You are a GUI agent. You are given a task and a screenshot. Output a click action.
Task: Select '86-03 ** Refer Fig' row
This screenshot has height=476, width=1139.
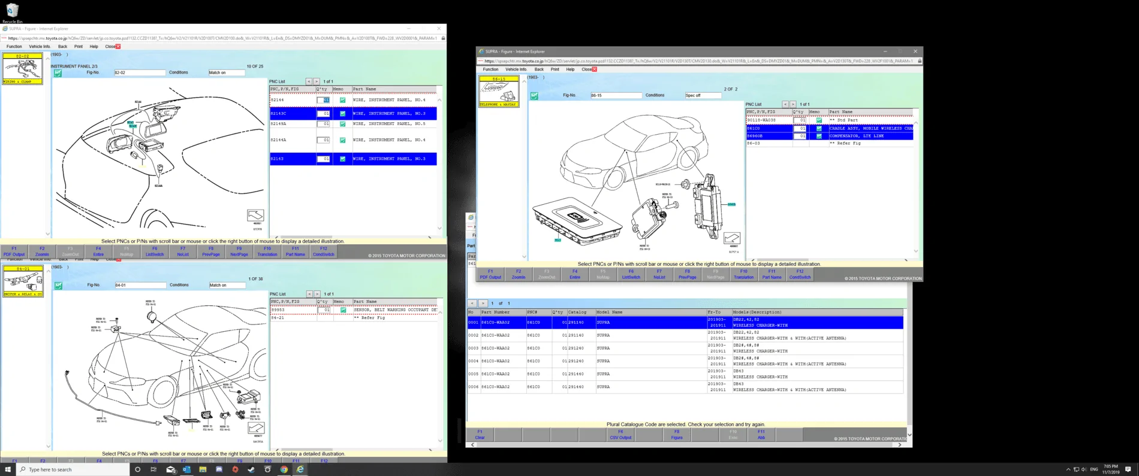(830, 144)
